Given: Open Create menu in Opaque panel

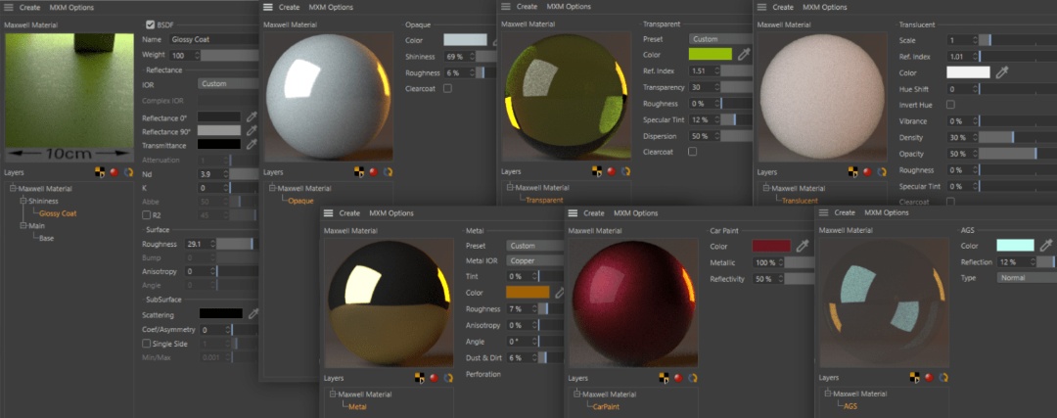Looking at the screenshot, I should (x=289, y=7).
